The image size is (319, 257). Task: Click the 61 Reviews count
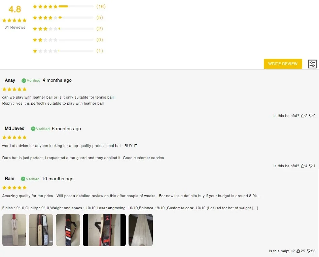[x=15, y=27]
